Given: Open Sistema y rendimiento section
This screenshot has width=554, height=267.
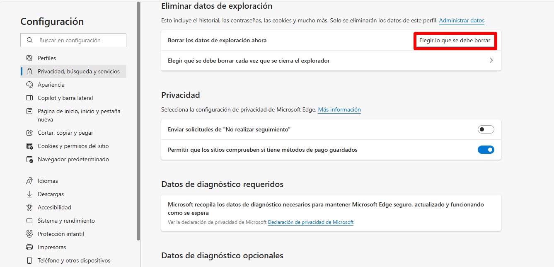Looking at the screenshot, I should tap(73, 221).
